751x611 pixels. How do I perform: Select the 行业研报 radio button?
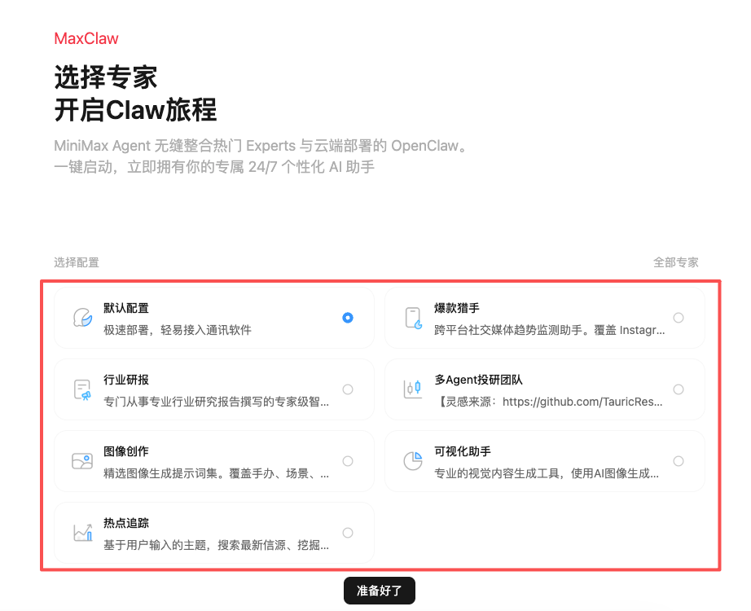click(348, 389)
